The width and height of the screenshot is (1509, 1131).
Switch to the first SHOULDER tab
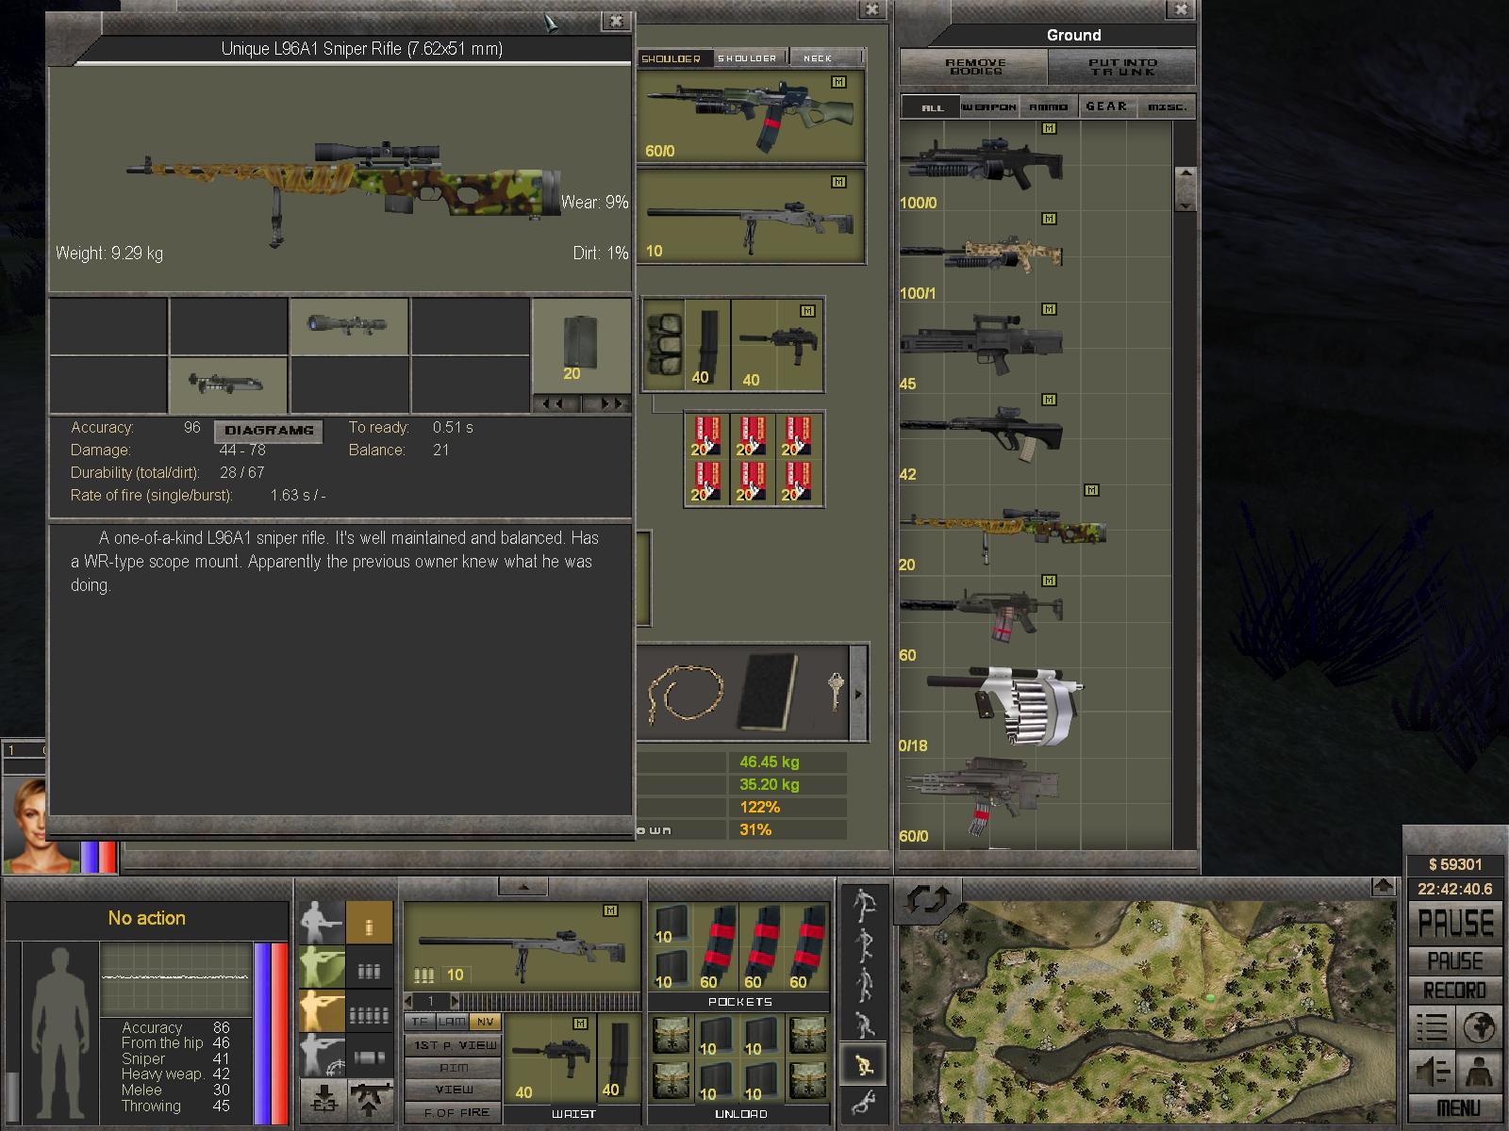click(x=673, y=58)
